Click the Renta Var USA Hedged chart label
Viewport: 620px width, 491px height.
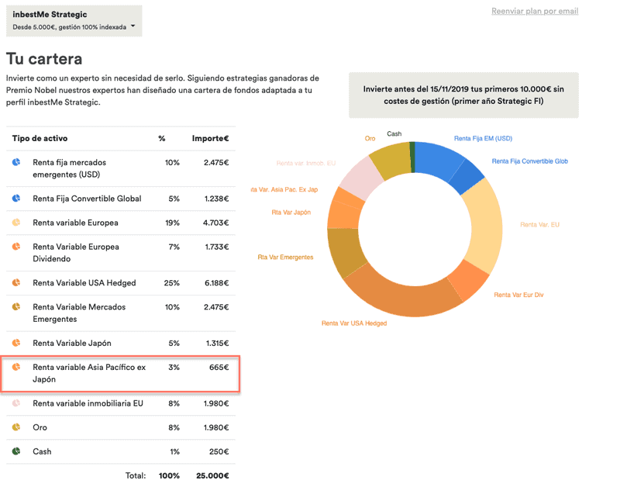point(354,323)
